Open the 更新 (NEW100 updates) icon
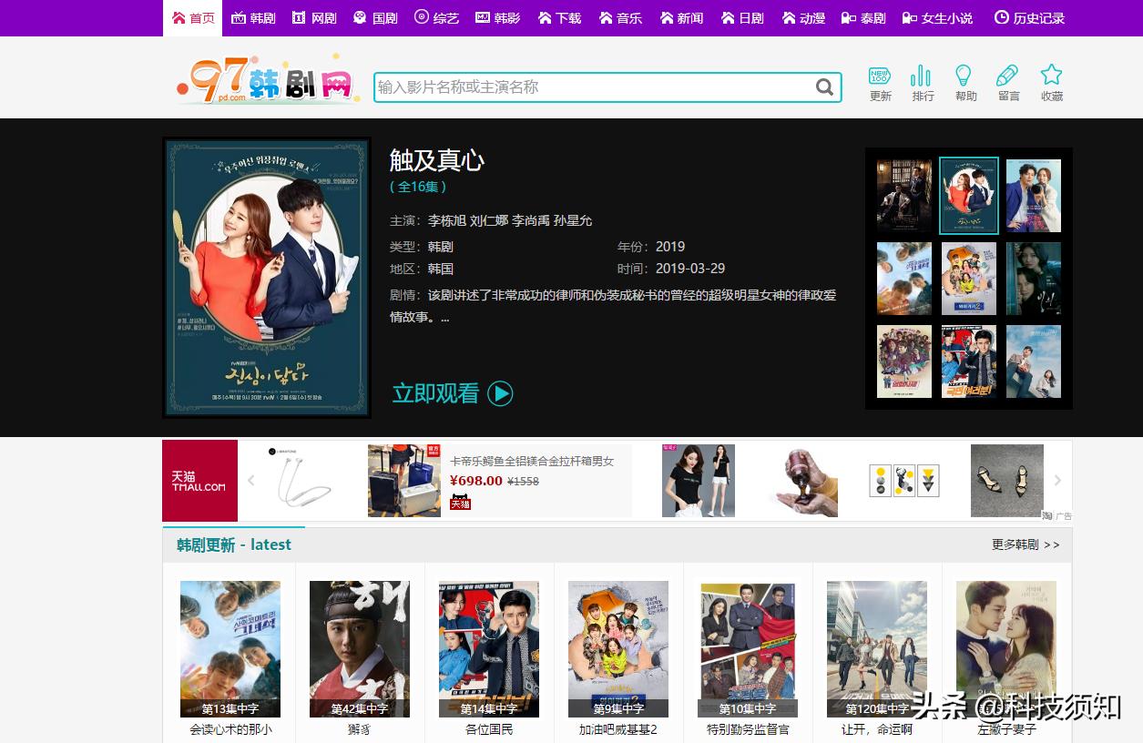The width and height of the screenshot is (1143, 743). click(x=879, y=83)
